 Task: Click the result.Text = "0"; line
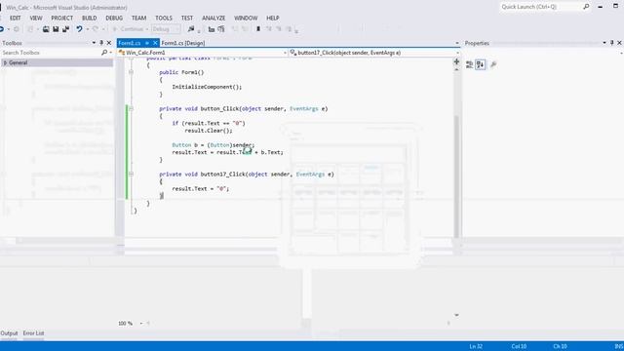[201, 188]
